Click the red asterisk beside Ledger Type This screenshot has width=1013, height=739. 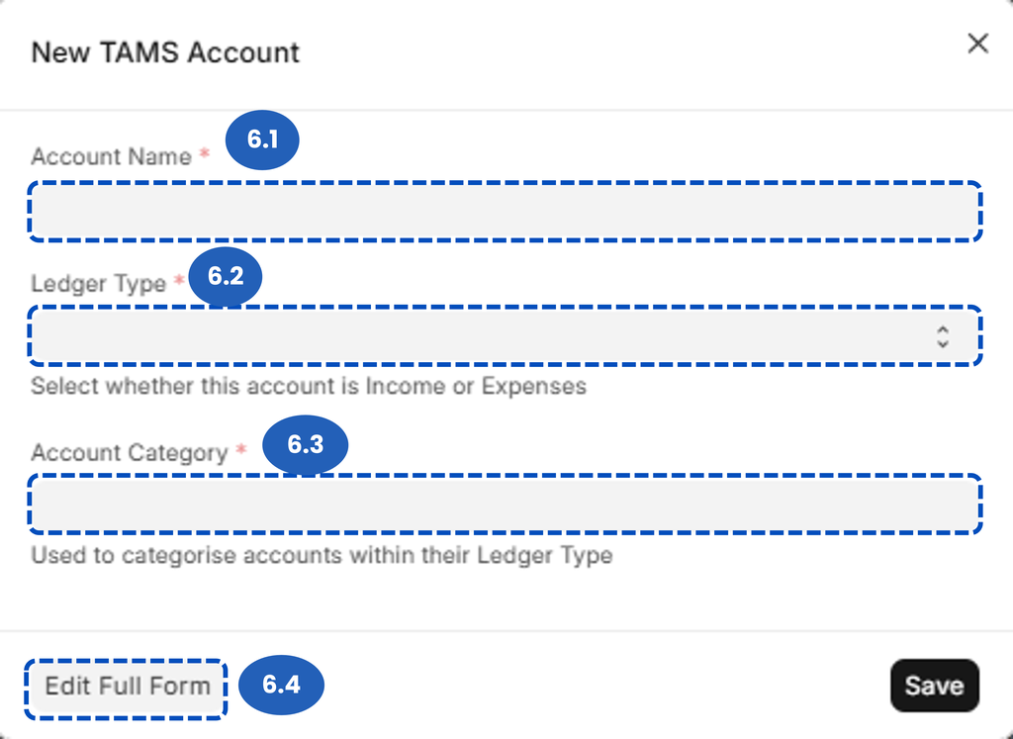tap(179, 282)
